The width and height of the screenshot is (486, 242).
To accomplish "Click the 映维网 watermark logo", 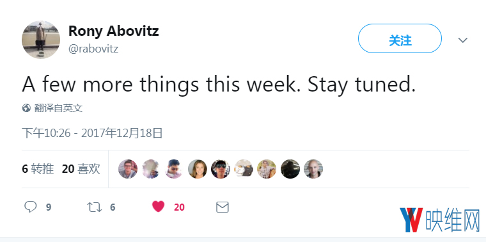I will click(x=440, y=220).
